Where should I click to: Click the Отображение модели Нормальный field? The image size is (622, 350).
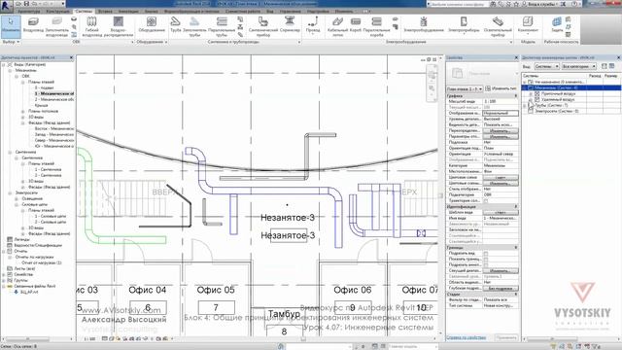tap(501, 113)
